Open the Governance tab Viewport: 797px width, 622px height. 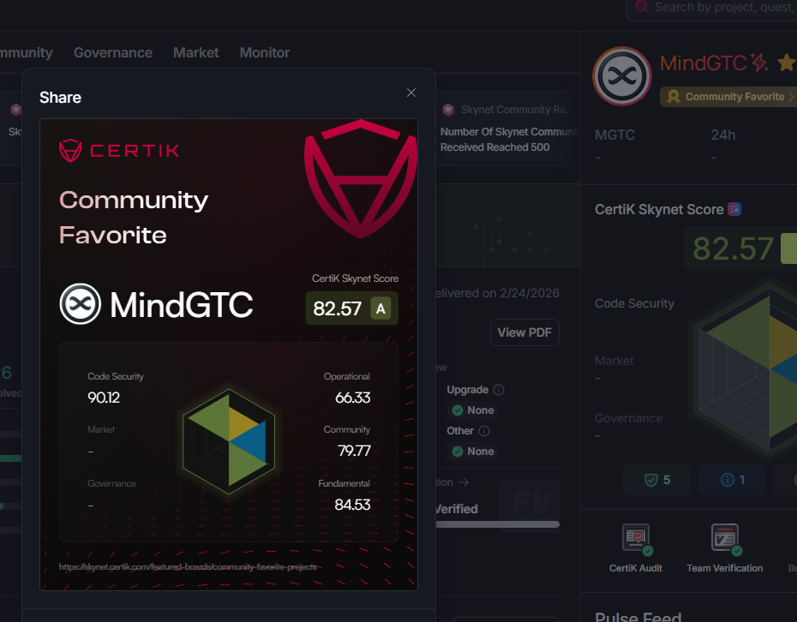coord(113,53)
